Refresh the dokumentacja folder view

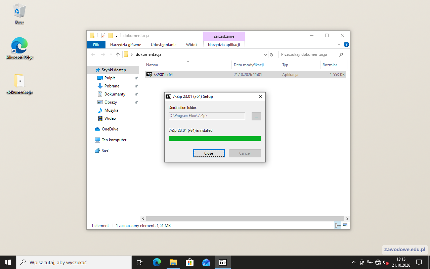coord(271,54)
